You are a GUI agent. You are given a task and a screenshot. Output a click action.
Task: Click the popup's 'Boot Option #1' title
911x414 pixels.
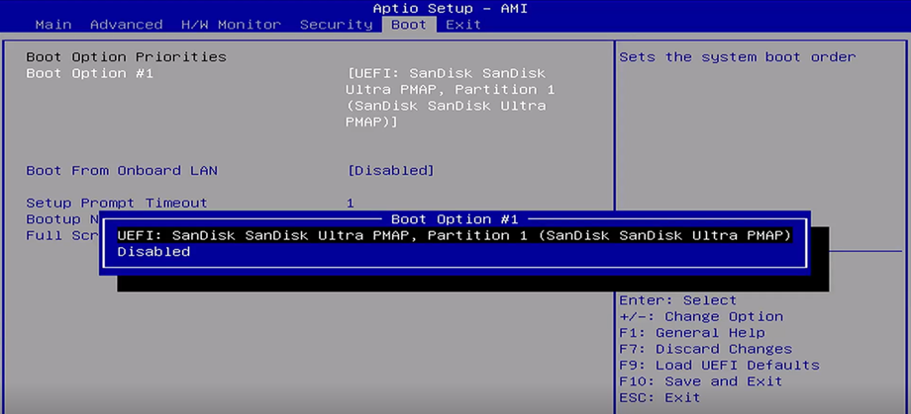coord(455,219)
